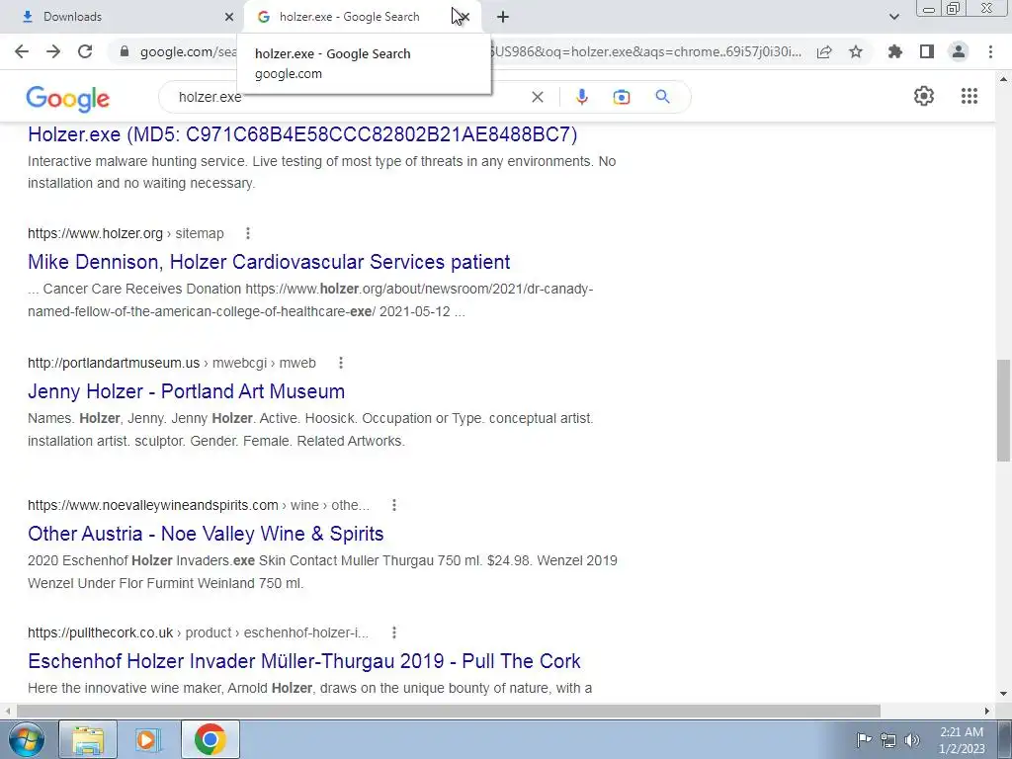
Task: Open the Google apps grid
Action: click(x=969, y=96)
